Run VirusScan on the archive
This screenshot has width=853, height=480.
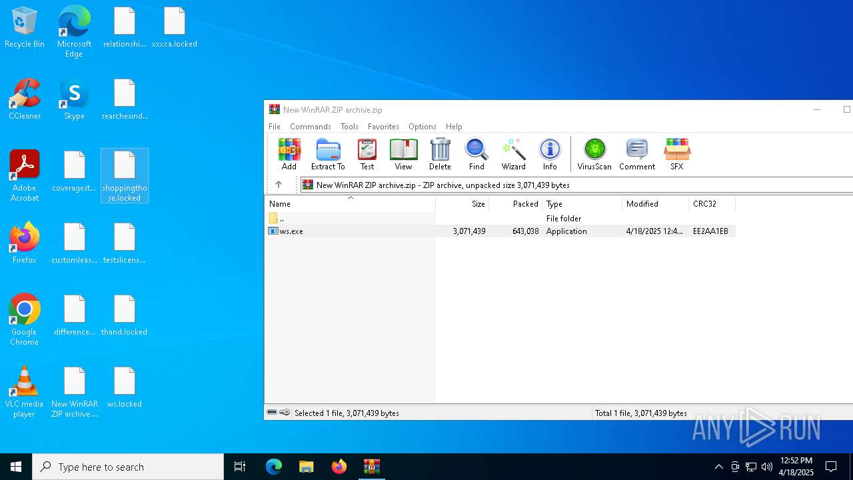click(594, 155)
